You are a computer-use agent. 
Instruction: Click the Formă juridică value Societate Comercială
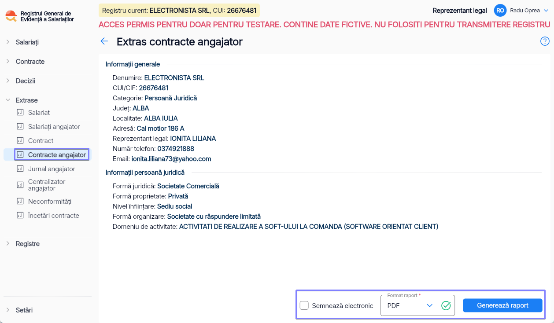tap(188, 186)
